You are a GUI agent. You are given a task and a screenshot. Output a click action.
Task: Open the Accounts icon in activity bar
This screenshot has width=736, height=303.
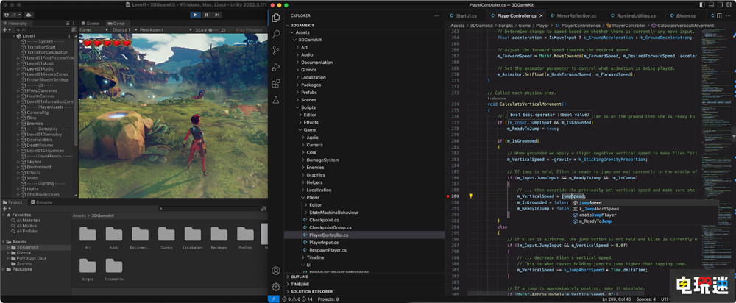pyautogui.click(x=276, y=271)
